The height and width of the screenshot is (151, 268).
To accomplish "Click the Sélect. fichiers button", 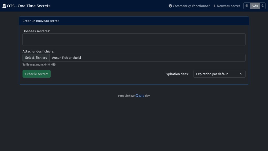I will pyautogui.click(x=36, y=58).
